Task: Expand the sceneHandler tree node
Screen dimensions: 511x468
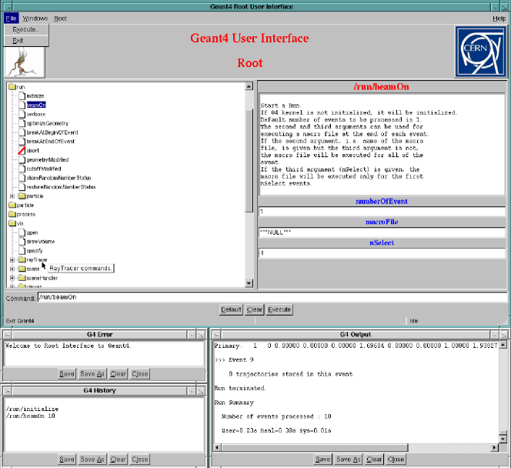Action: tap(12, 278)
